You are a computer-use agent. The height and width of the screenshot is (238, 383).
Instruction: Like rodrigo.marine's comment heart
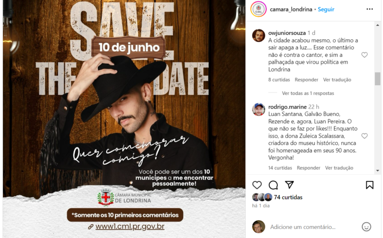[x=365, y=136]
